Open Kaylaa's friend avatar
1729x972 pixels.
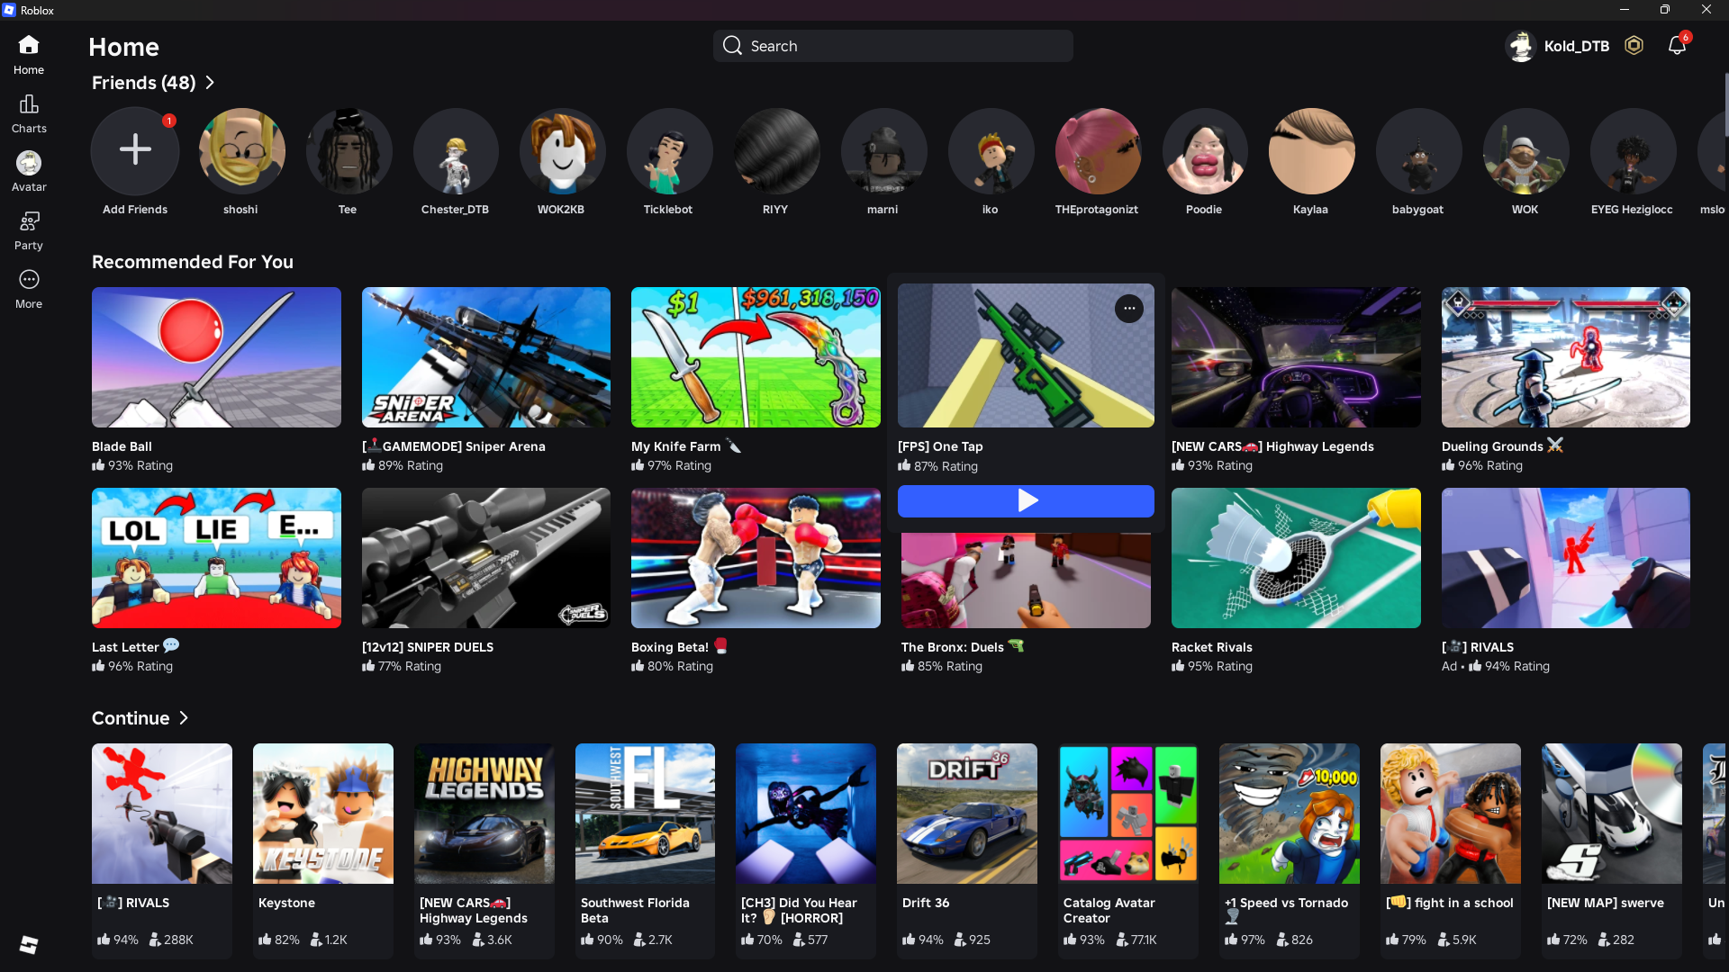point(1311,150)
